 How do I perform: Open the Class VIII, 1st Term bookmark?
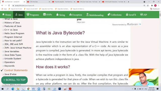(62, 9)
